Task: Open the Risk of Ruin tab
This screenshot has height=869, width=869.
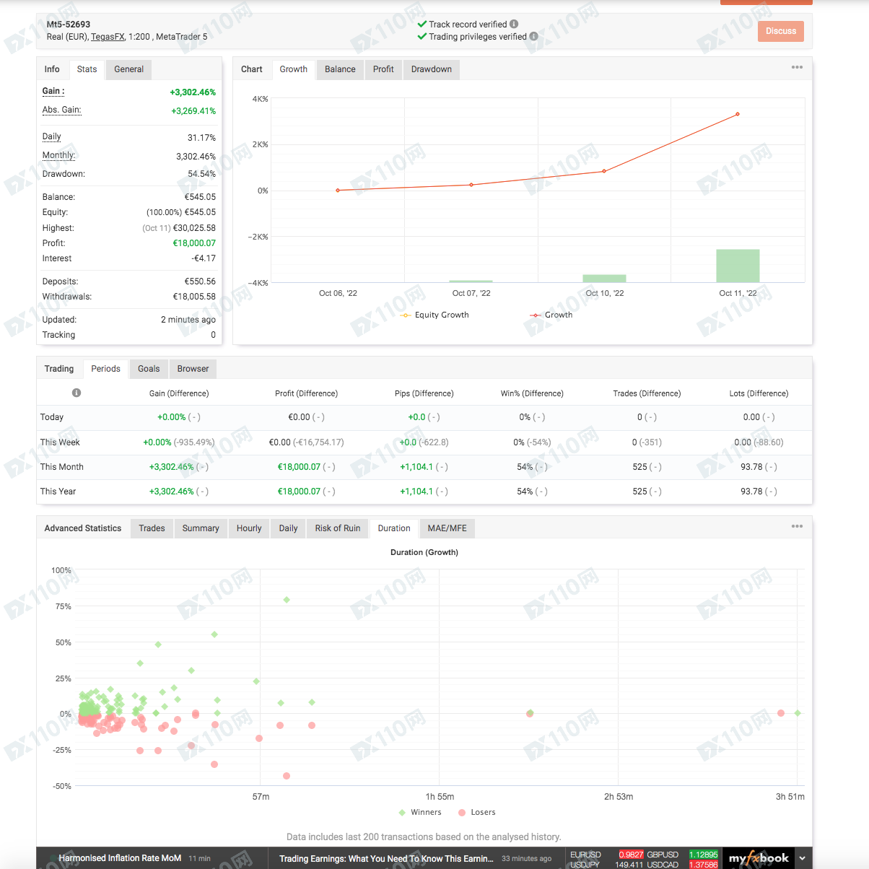Action: [337, 528]
